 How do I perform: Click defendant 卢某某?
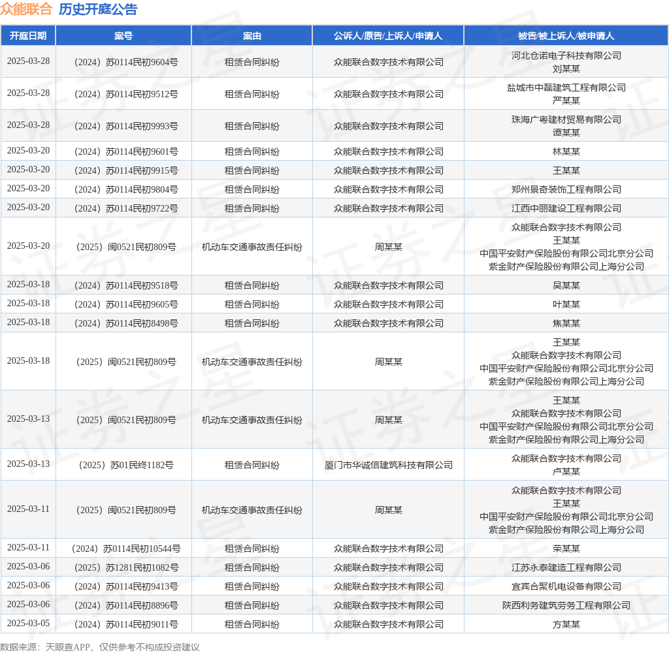566,471
